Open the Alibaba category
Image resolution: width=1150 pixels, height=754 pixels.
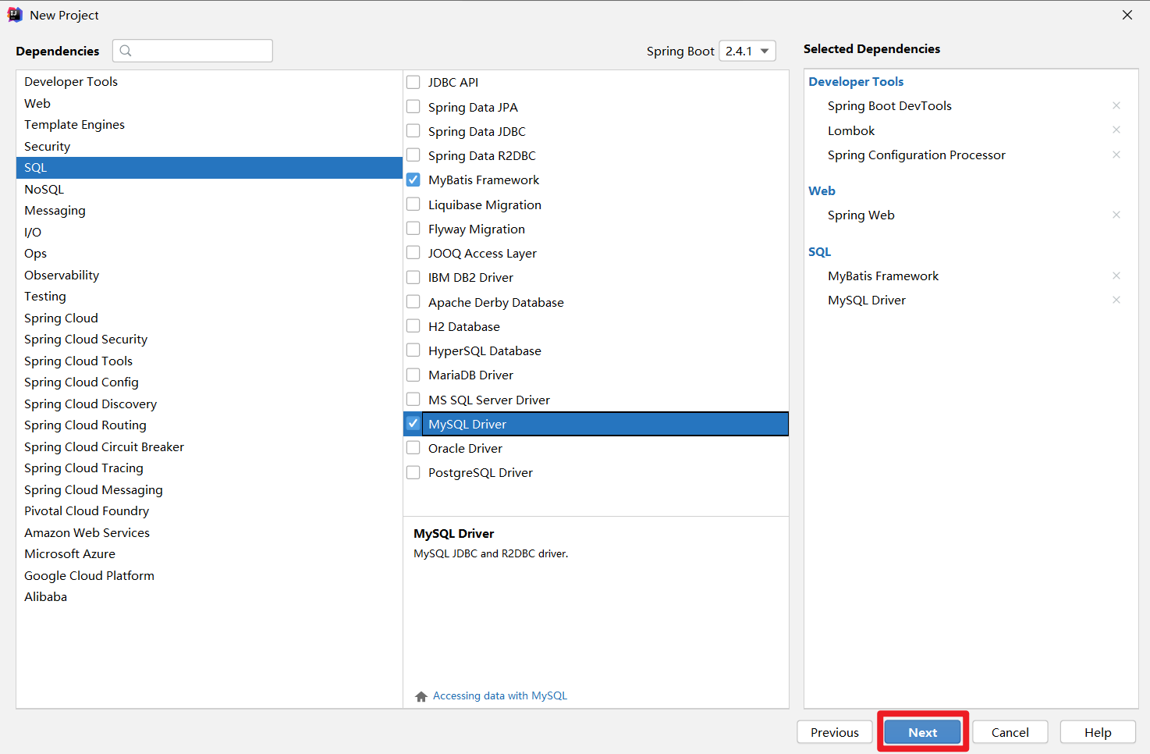pyautogui.click(x=209, y=596)
